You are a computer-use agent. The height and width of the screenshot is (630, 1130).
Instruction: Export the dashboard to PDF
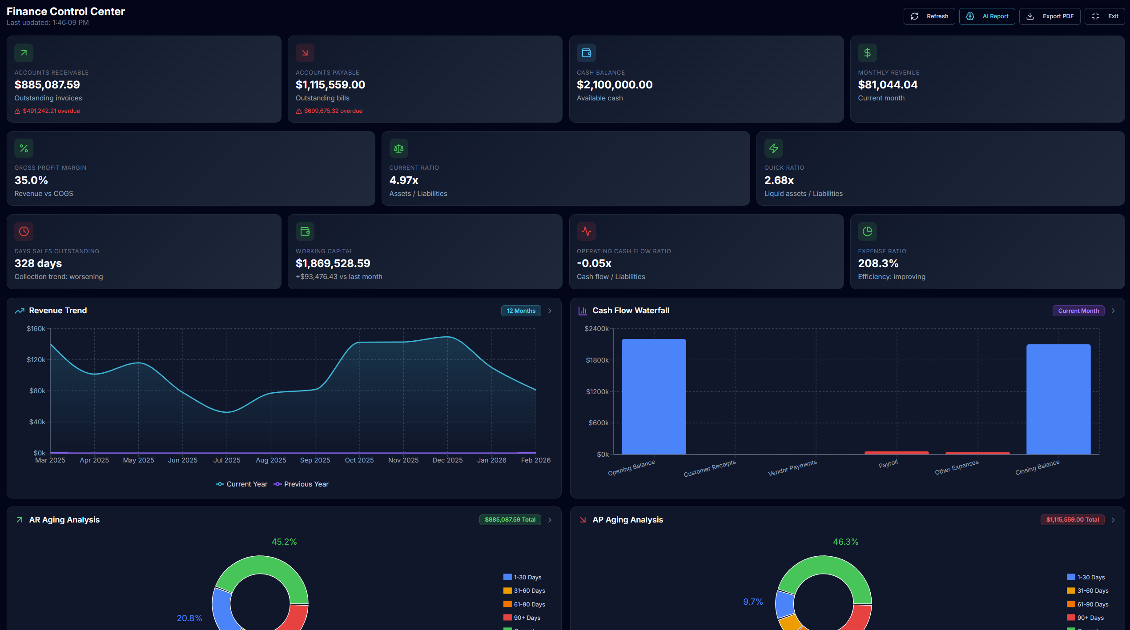[x=1050, y=16]
